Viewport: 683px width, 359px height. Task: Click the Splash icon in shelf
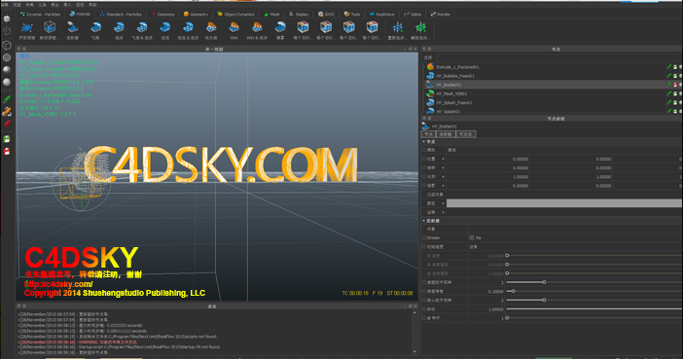(95, 27)
